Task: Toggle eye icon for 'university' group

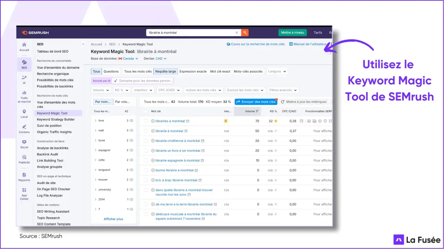Action: [131, 190]
